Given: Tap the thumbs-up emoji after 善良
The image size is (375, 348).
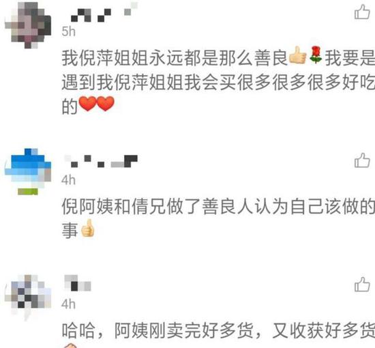Looking at the screenshot, I should tap(298, 55).
